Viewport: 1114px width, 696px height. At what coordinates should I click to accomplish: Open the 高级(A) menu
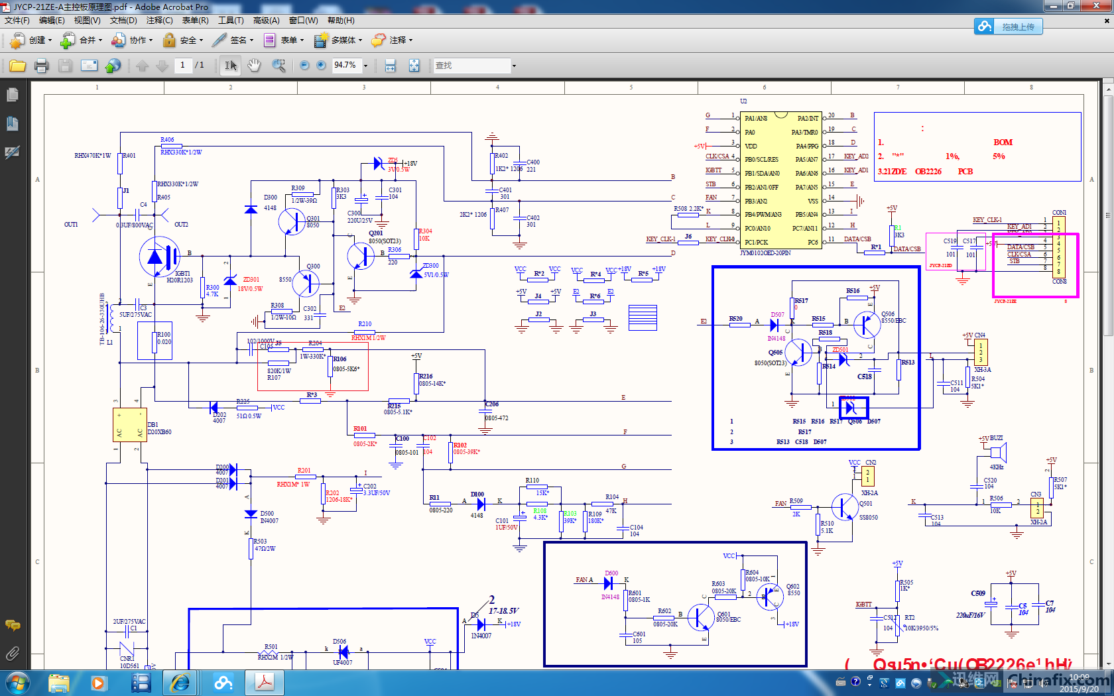pos(266,21)
